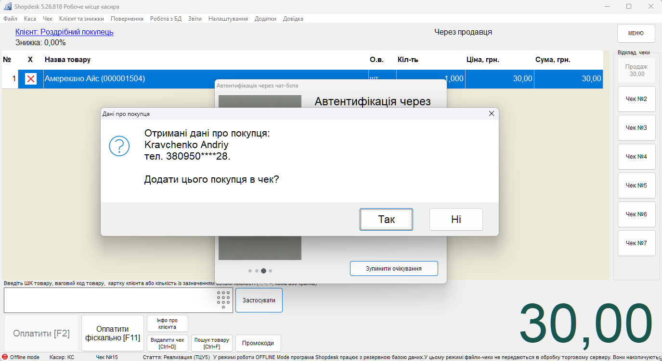Click the Застосувати button

[x=259, y=300]
